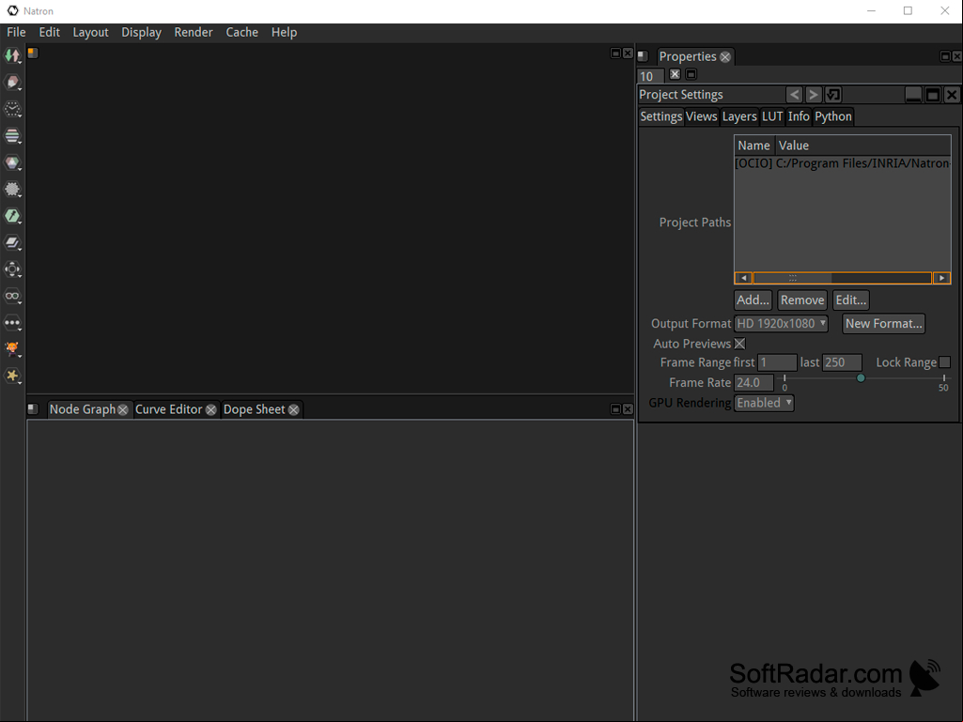Click the New Format... button

[884, 324]
